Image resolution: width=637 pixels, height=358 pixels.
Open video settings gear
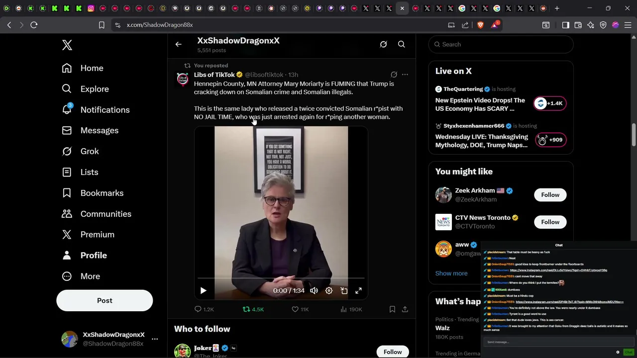pyautogui.click(x=329, y=290)
